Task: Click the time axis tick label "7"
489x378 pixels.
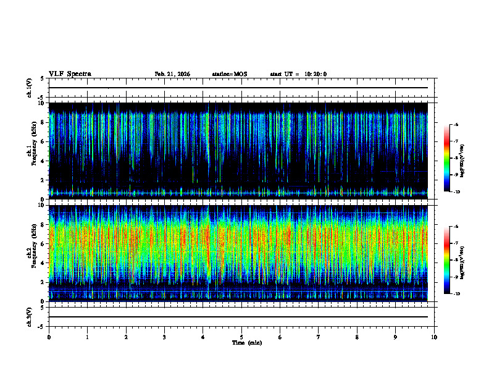Action: pyautogui.click(x=319, y=337)
